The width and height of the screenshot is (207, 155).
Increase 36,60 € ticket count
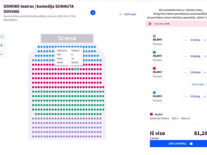(205, 40)
